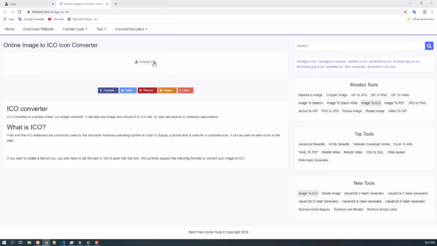Share the page via Blogger
Image resolution: width=437 pixels, height=246 pixels.
(x=167, y=90)
